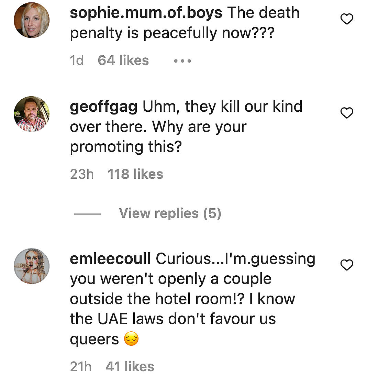Like geoffgag's comment with heart icon
Screen dimensions: 367x387
click(346, 113)
